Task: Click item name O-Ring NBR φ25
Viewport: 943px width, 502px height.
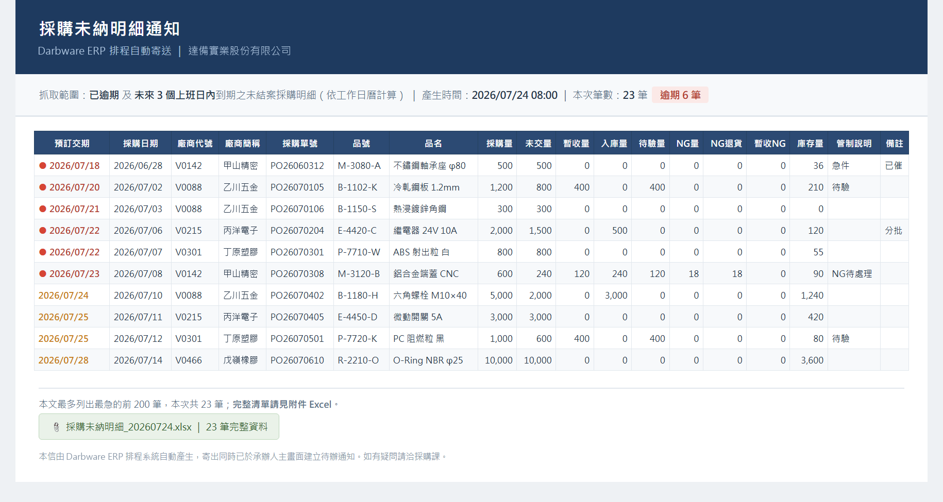Action: click(428, 360)
